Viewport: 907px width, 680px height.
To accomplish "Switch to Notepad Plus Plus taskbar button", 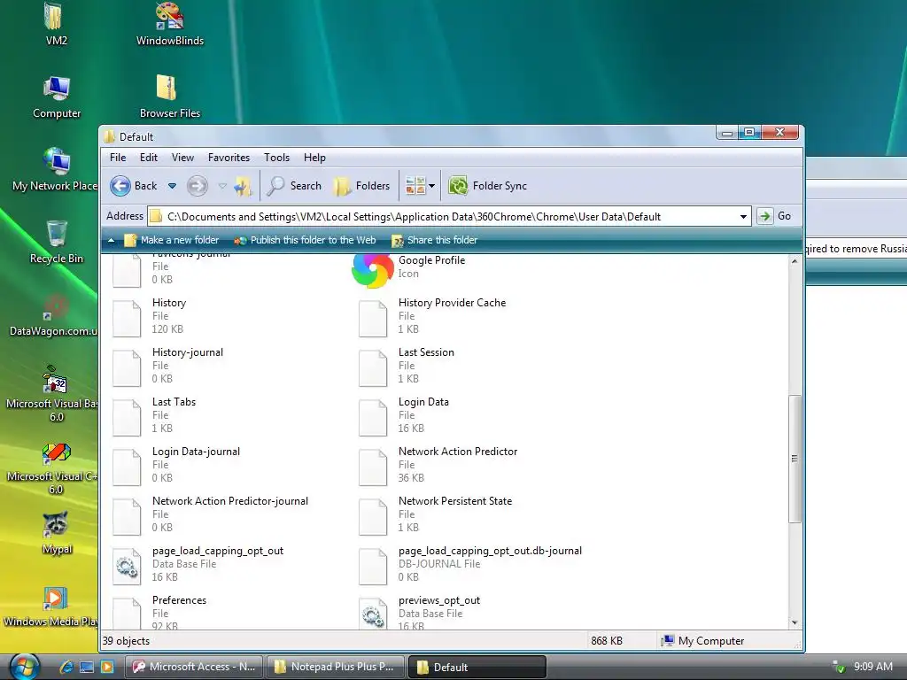I will [x=336, y=667].
